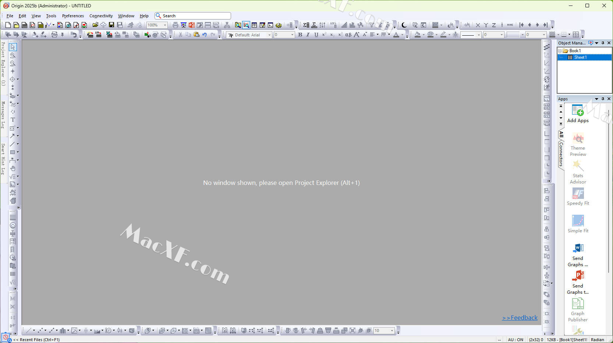The image size is (613, 343).
Task: Open the Code Builder gear icon
Action: 279,25
